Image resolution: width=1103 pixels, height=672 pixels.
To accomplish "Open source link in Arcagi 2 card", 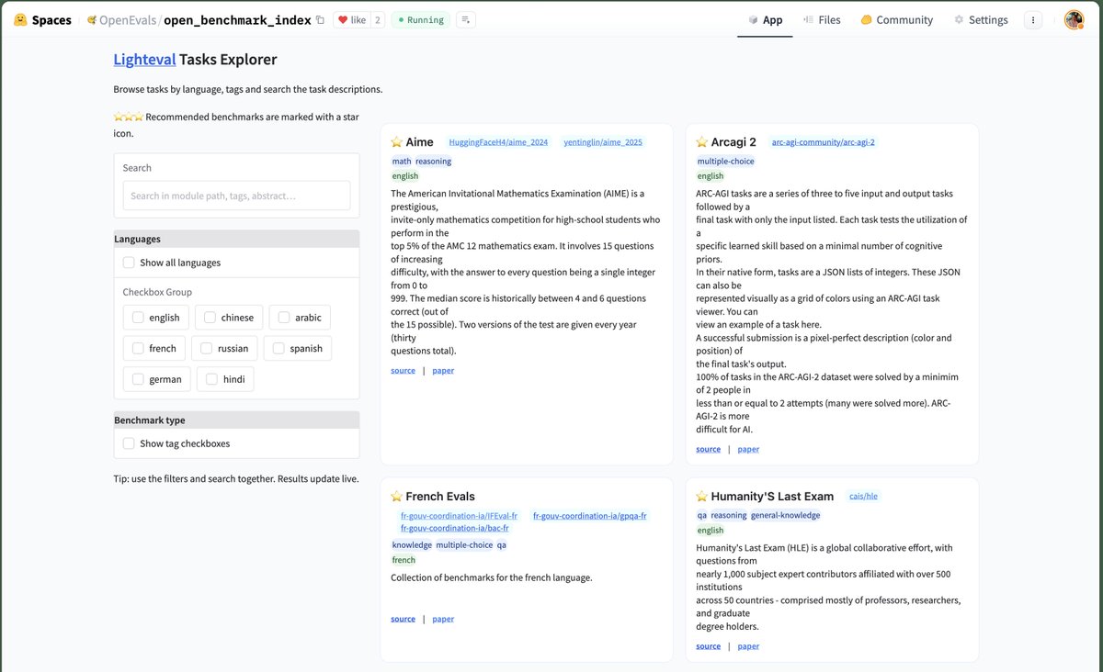I will (708, 450).
